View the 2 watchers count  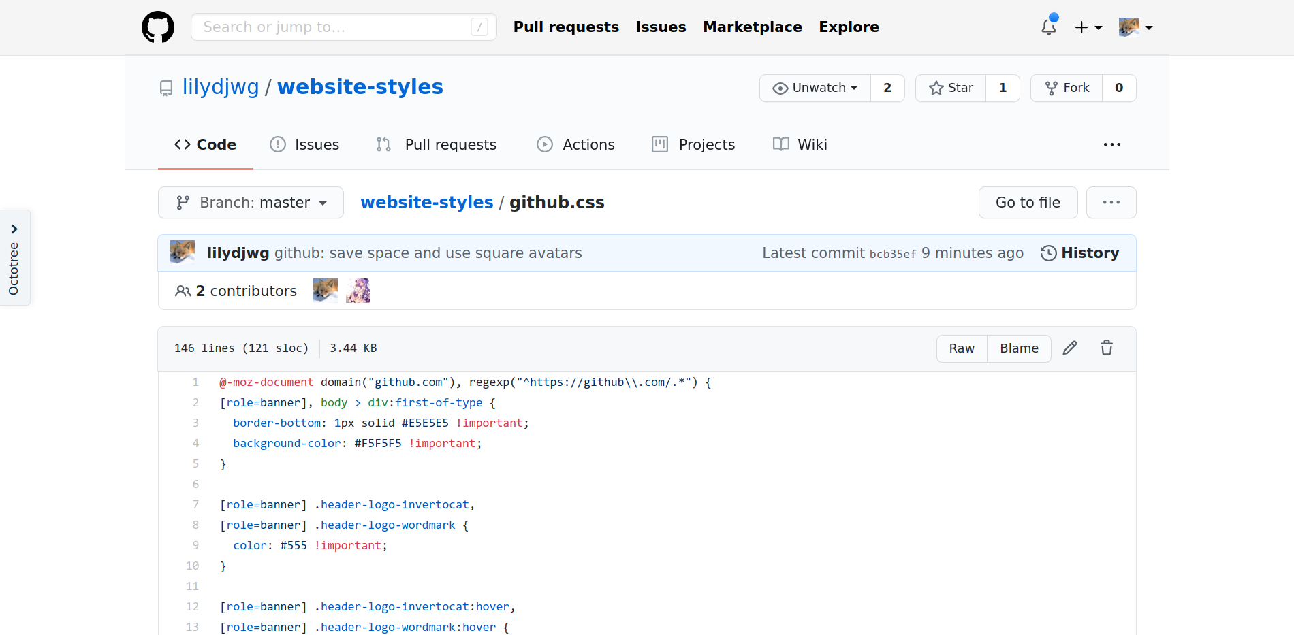click(x=887, y=88)
